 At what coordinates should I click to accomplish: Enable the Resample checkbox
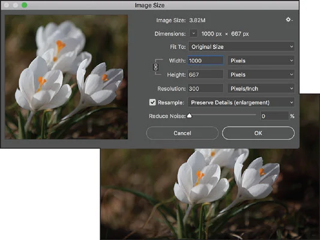152,103
